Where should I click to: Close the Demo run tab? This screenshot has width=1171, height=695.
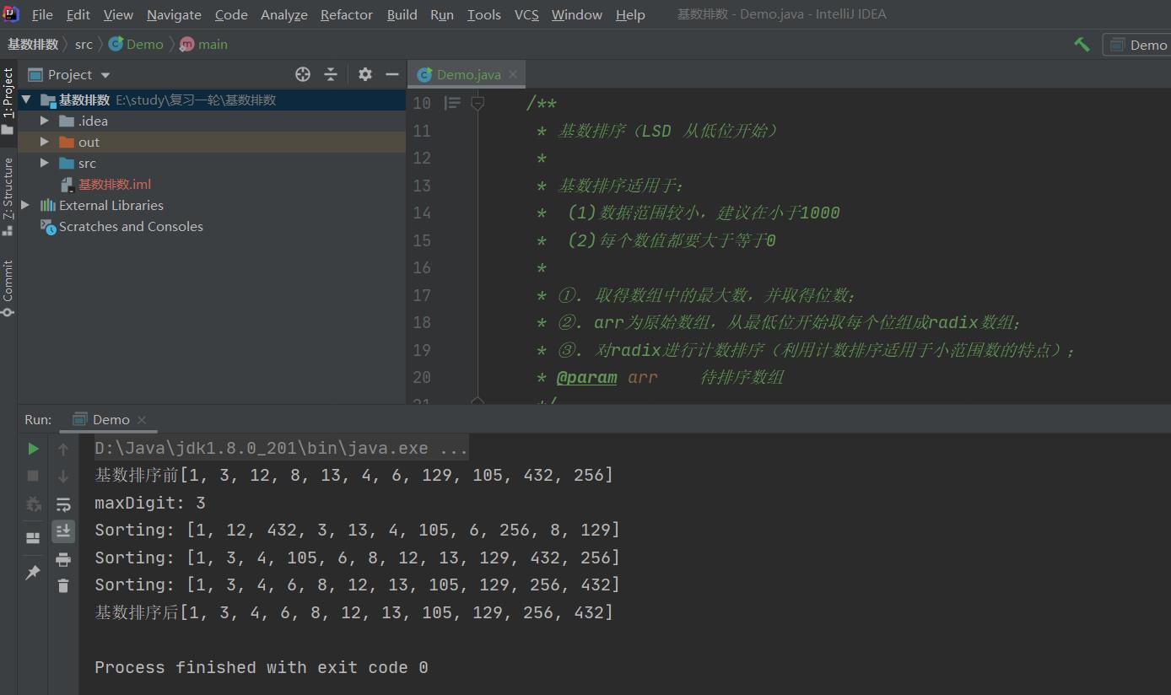(x=142, y=419)
